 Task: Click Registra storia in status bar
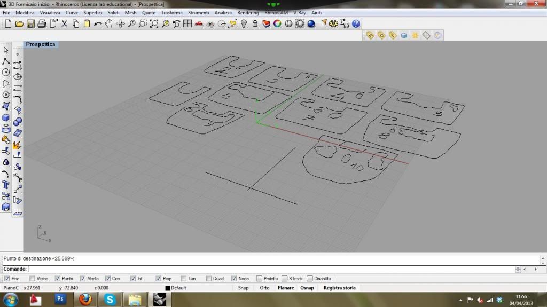[x=339, y=288]
